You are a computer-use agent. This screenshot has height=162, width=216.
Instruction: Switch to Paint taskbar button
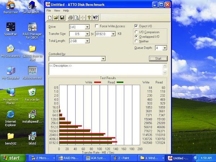click(124, 158)
